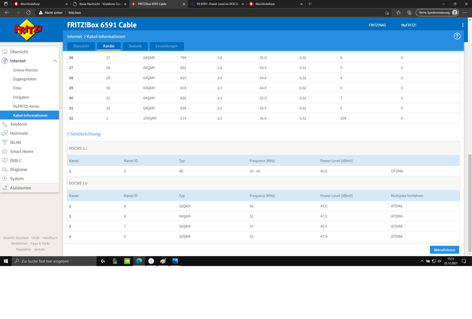The image size is (472, 319).
Task: Open Online-Monitor in the sidebar
Action: (26, 70)
